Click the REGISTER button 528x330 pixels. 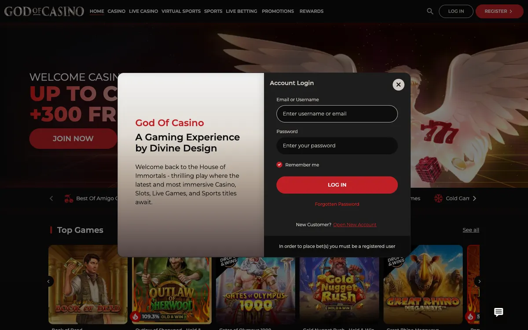click(x=499, y=11)
